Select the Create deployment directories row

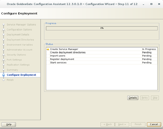pos(102,53)
